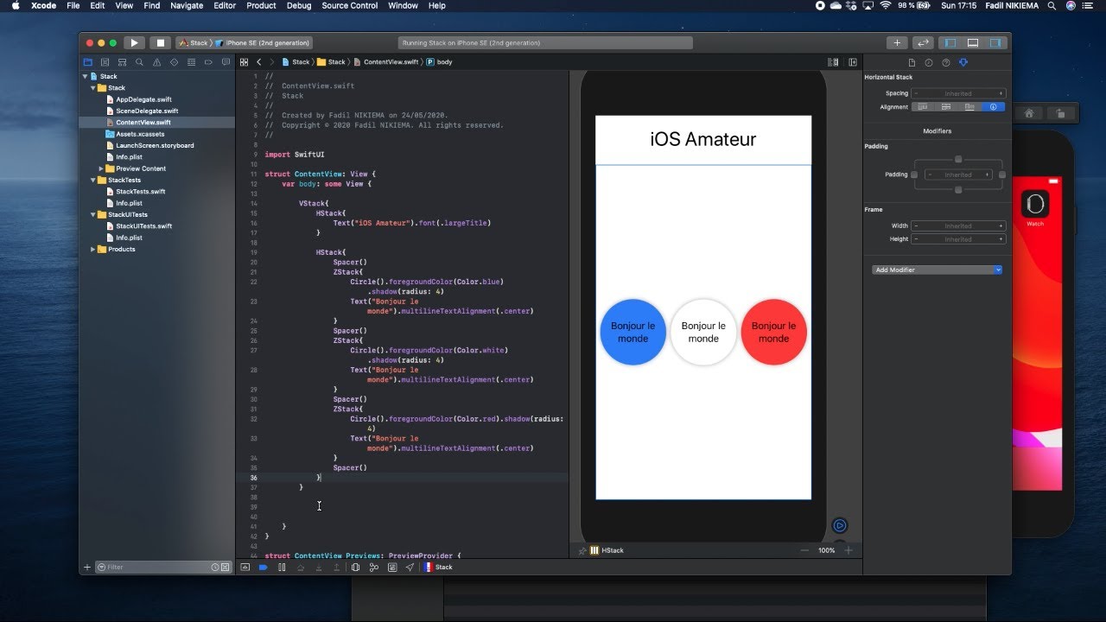1106x622 pixels.
Task: Collapse the StackTests group
Action: tap(93, 181)
